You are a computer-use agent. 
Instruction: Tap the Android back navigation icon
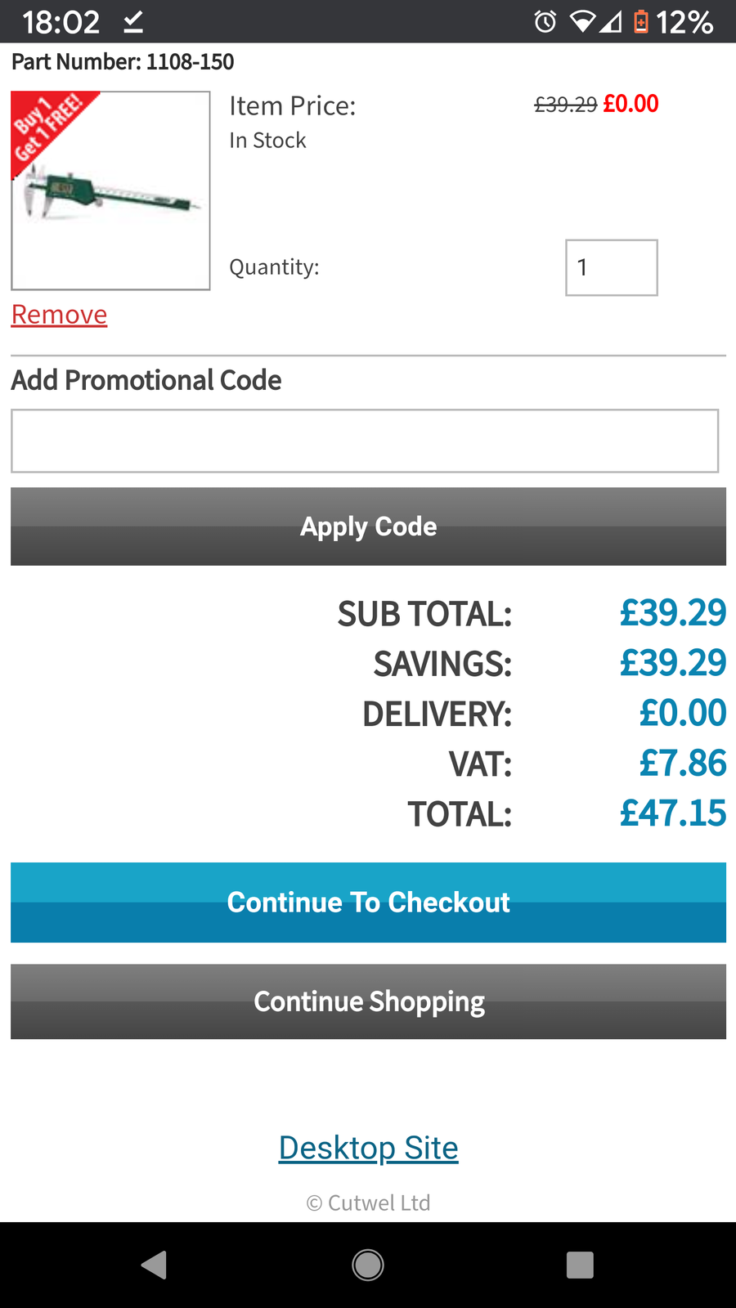[155, 1265]
